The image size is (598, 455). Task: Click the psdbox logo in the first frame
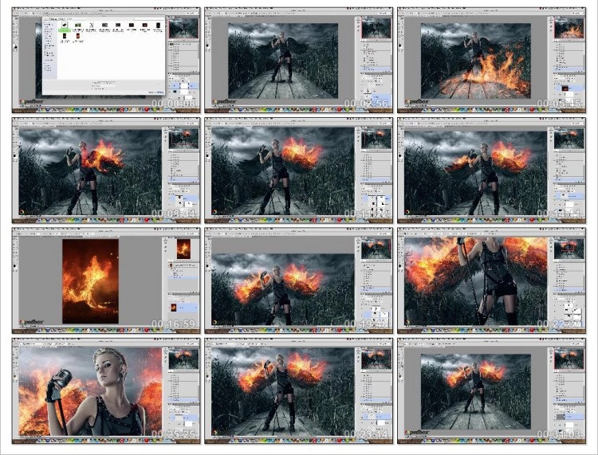30,102
